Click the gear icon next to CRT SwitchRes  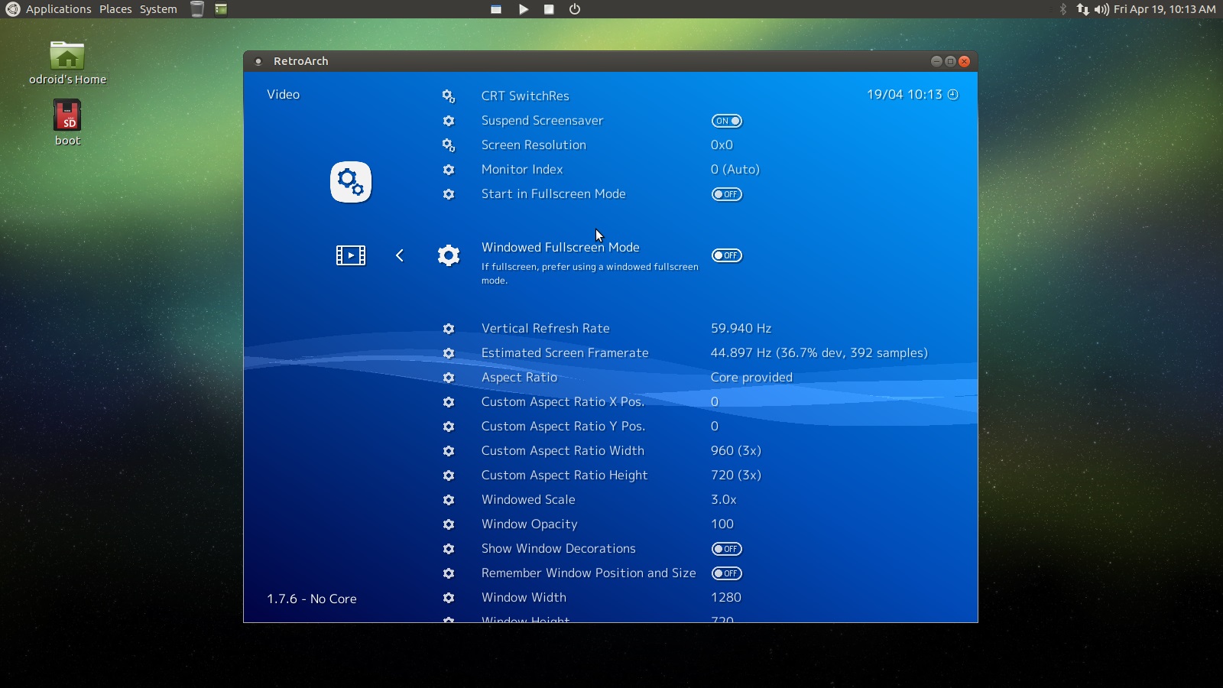click(x=449, y=96)
